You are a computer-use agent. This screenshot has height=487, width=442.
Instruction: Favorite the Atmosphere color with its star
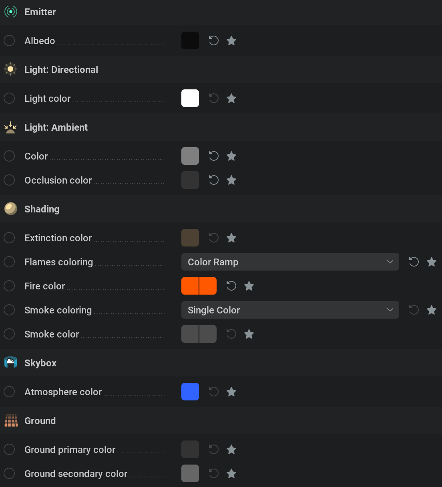click(x=231, y=392)
